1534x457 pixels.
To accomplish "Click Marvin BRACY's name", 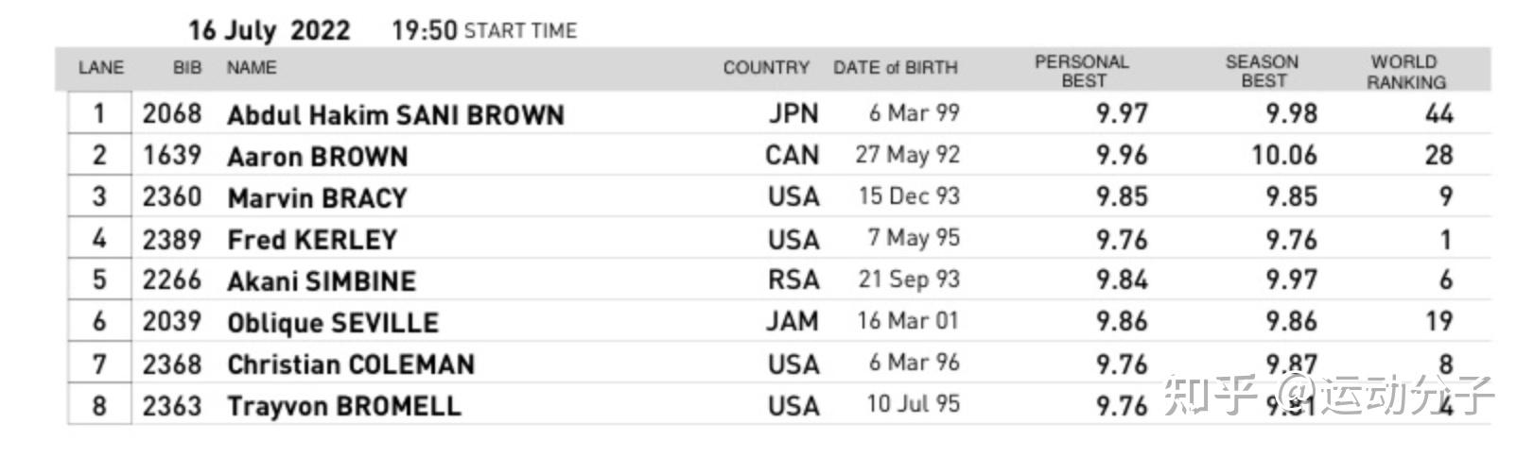I will pos(317,198).
